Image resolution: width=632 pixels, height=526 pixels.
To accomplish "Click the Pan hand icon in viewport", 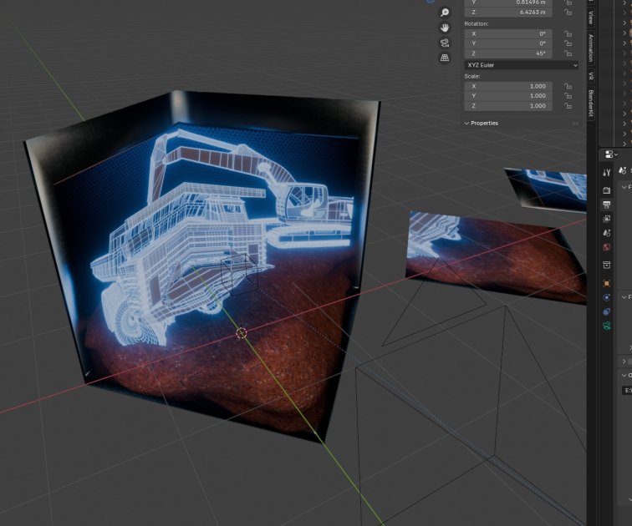I will pyautogui.click(x=445, y=28).
